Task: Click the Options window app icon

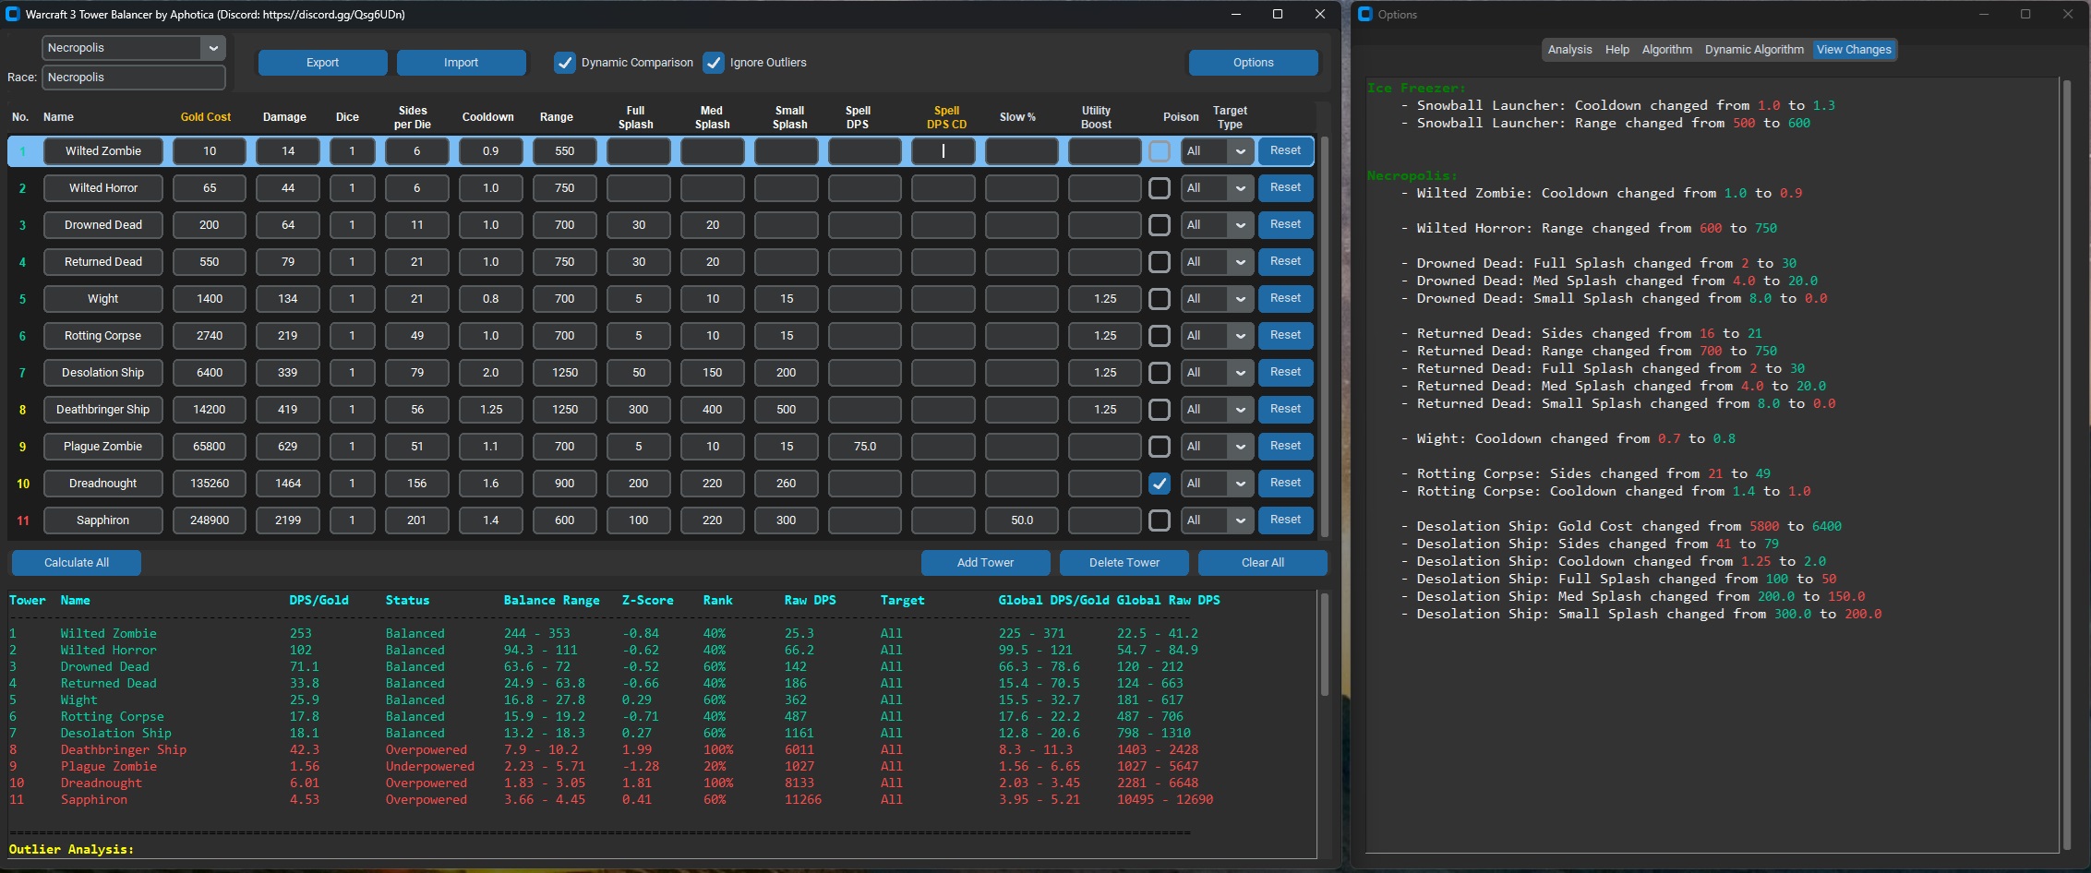Action: [1365, 14]
